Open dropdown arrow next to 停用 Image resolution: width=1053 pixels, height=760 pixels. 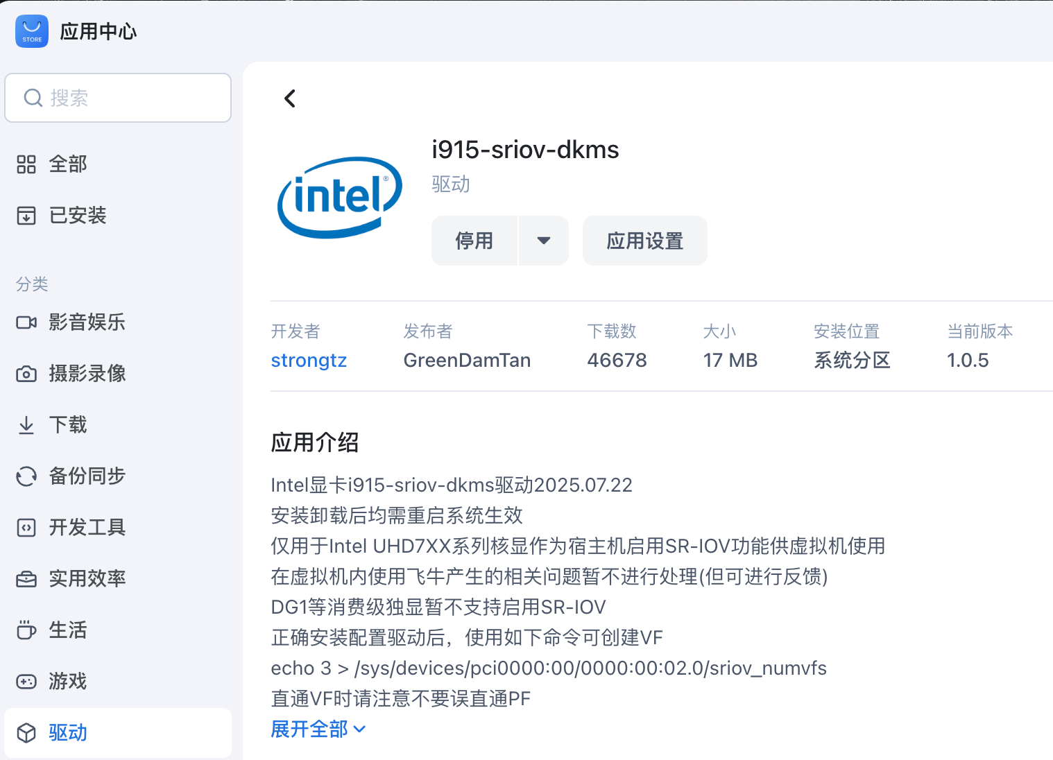point(543,241)
